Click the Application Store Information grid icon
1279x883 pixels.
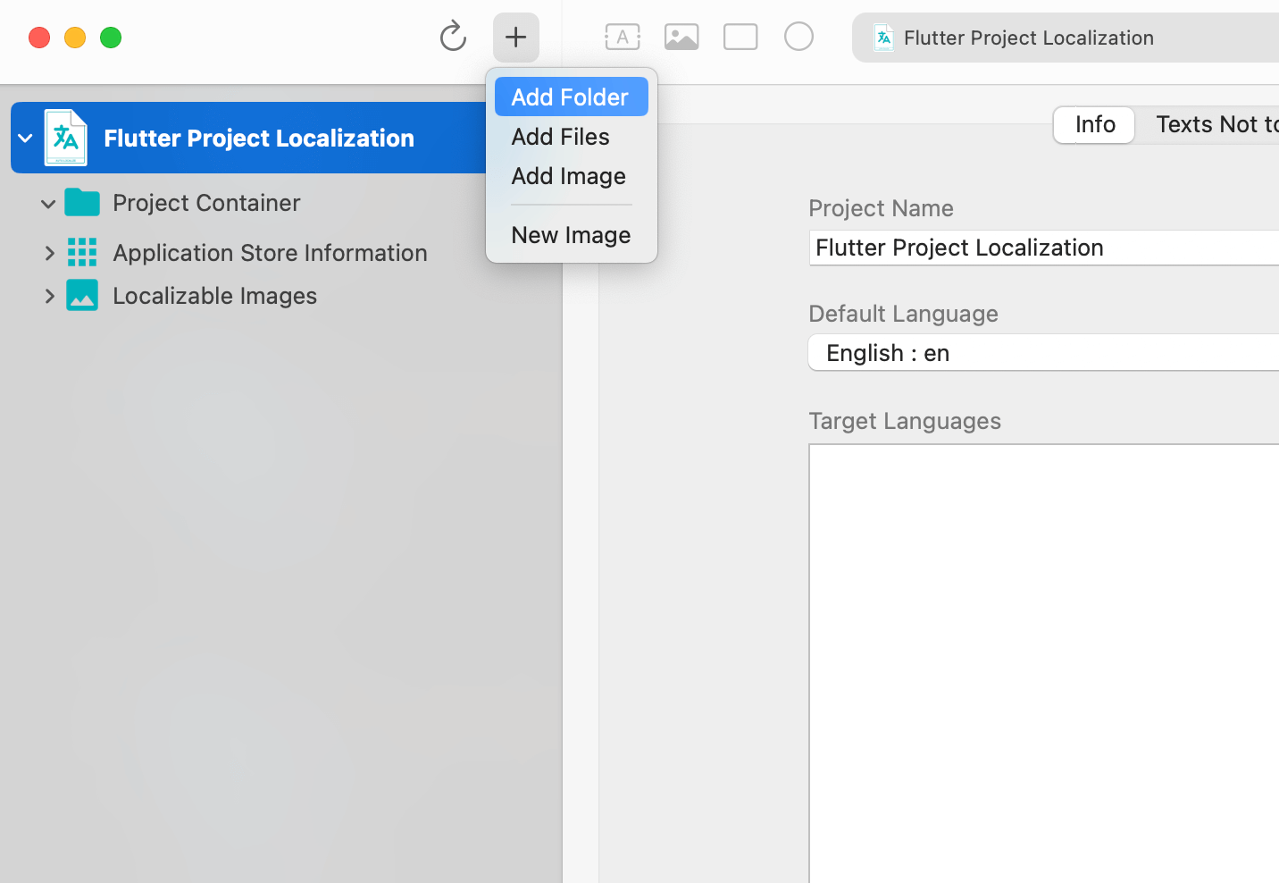(x=82, y=252)
